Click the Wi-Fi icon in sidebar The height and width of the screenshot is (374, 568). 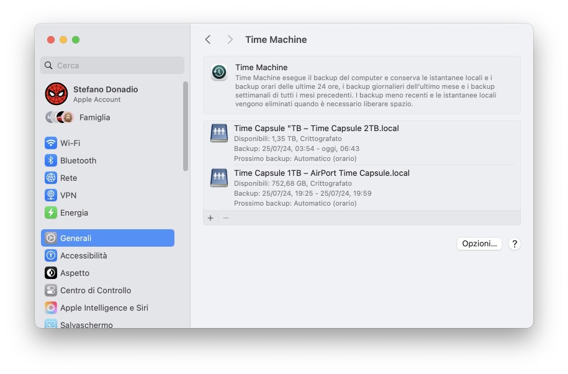51,143
